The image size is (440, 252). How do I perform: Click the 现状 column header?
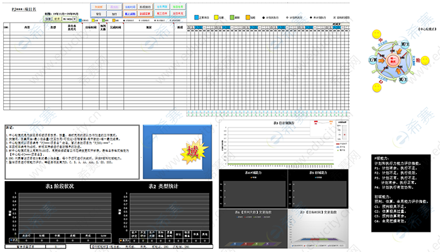(149, 28)
